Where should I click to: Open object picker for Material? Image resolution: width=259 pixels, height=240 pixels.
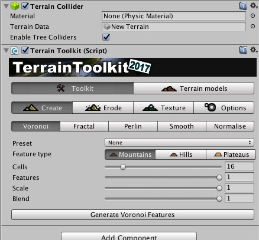pyautogui.click(x=252, y=16)
